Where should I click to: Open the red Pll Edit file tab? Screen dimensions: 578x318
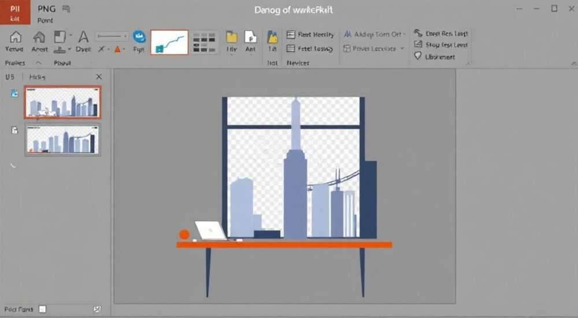pos(15,13)
